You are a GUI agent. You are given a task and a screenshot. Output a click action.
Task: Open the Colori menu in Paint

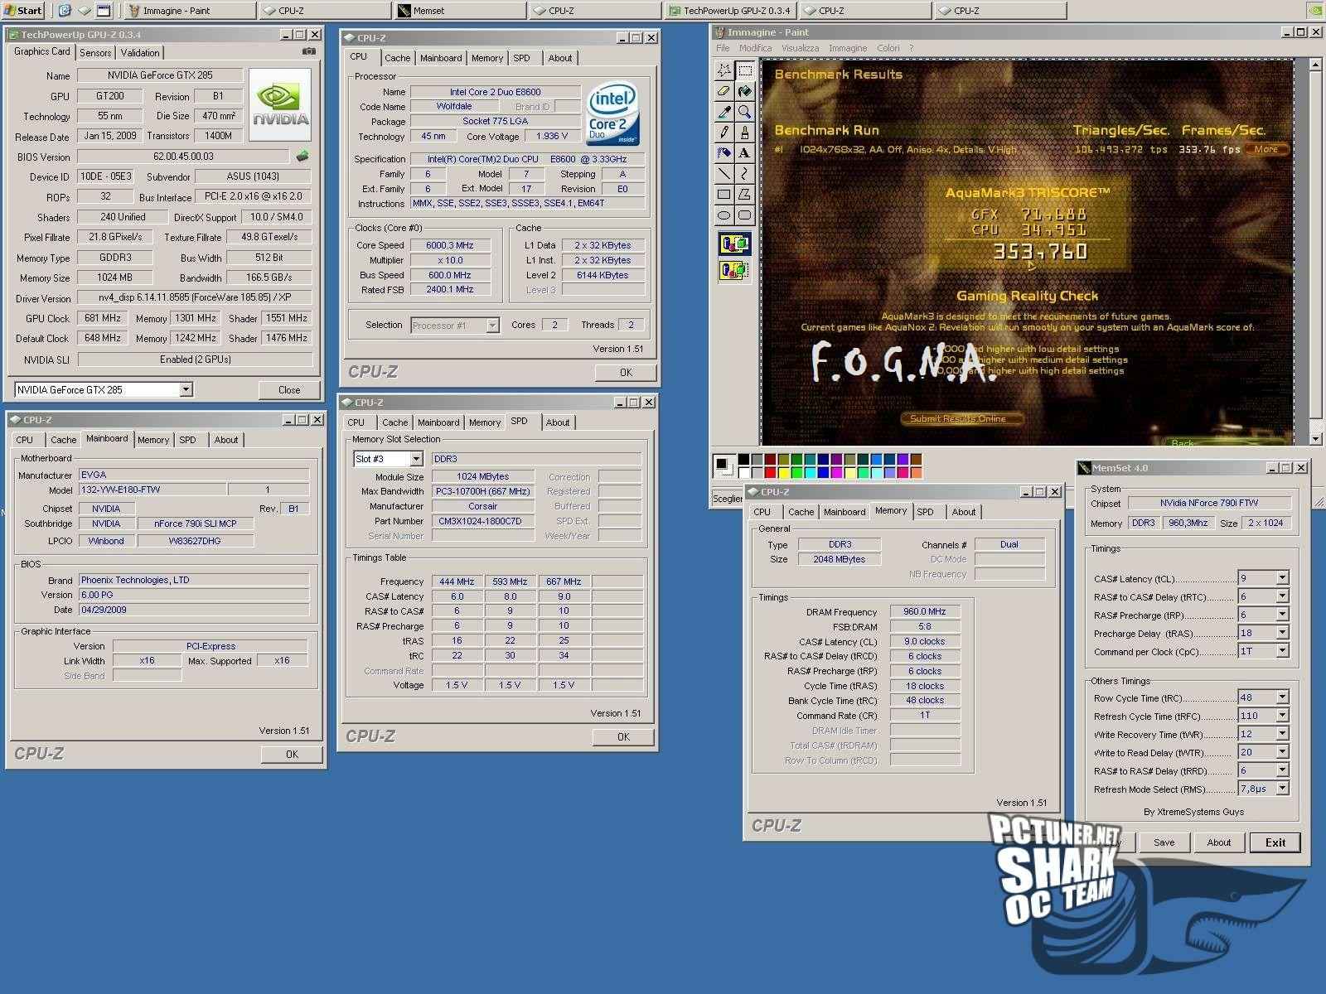888,48
